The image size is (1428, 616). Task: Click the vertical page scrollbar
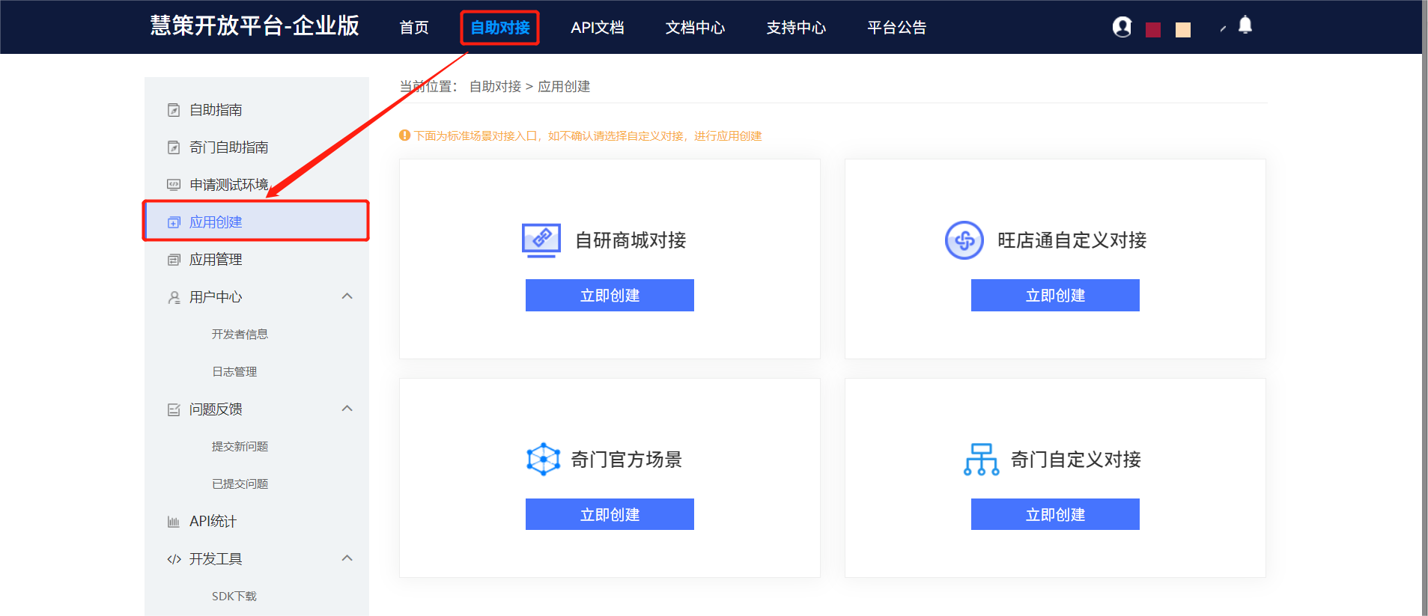pyautogui.click(x=1424, y=308)
